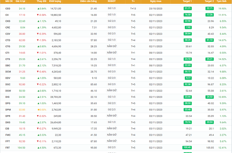232x153 pixels.
Task: Click the 26,654,80 volume for DXG
Action: (55, 122)
